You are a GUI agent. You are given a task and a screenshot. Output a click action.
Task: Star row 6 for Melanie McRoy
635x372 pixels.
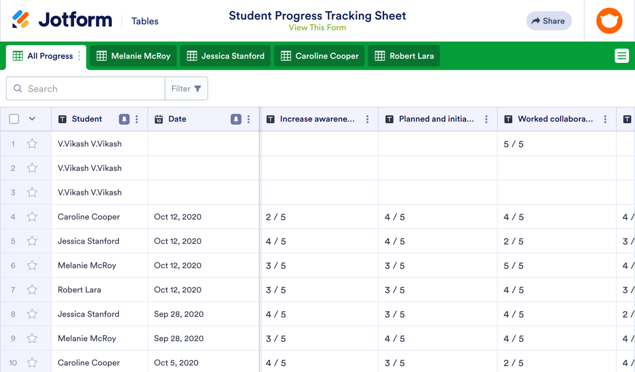pos(32,265)
